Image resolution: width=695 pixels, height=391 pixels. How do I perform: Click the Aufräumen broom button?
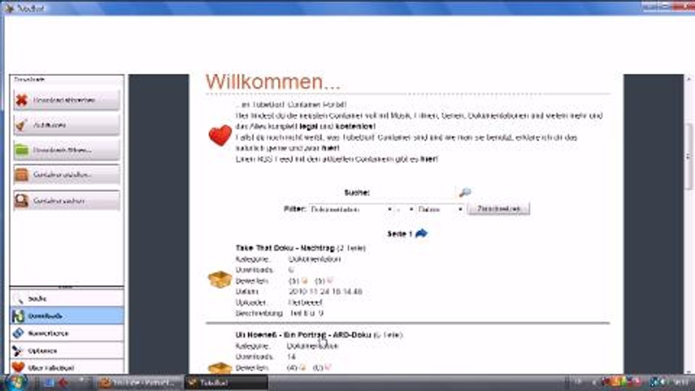click(66, 125)
